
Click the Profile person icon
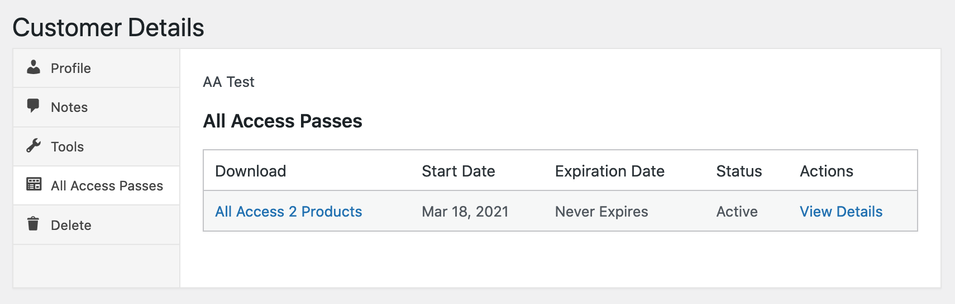[34, 67]
